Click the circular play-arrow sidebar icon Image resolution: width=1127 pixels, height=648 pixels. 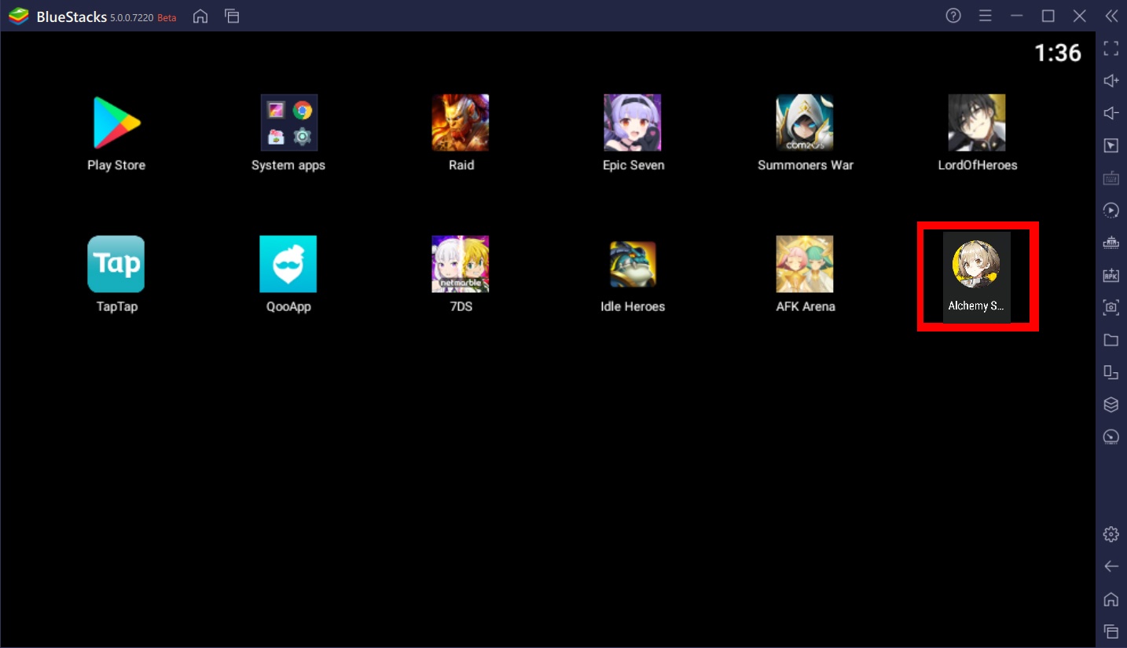coord(1110,211)
